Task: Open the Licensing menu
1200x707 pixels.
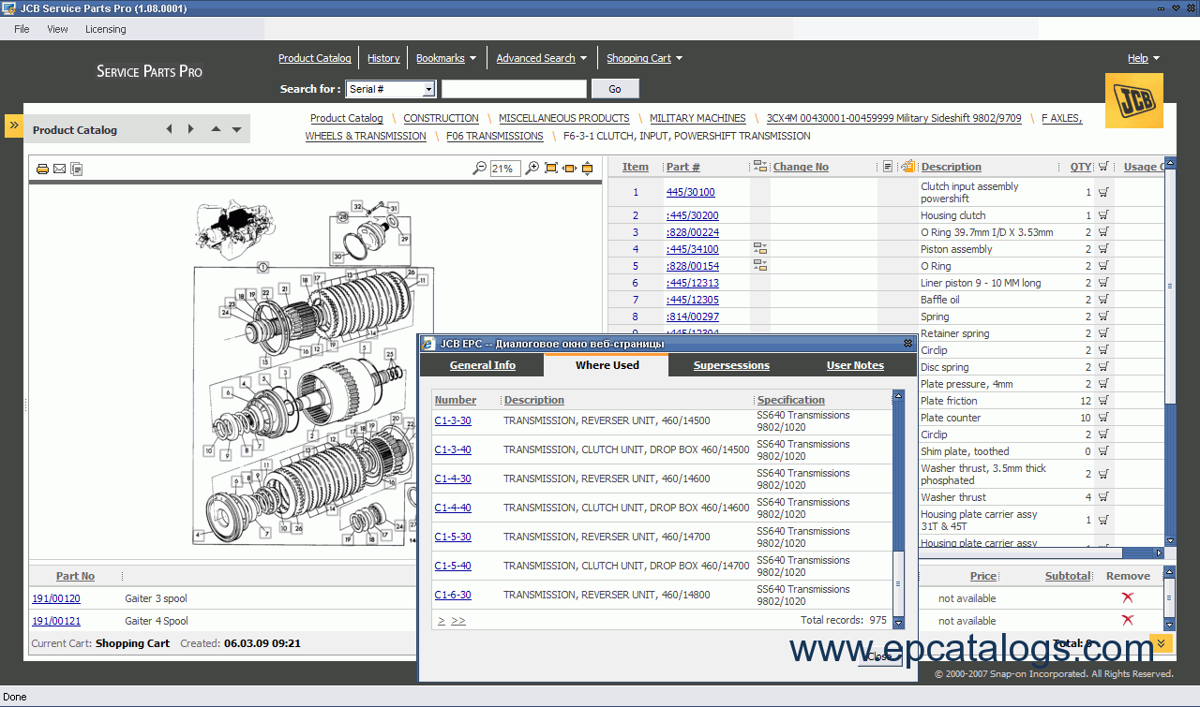Action: pos(105,29)
